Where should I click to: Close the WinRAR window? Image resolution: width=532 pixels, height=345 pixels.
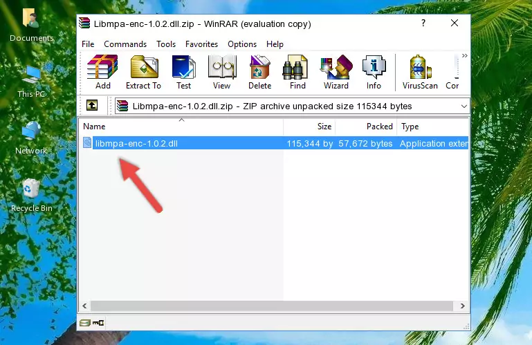(455, 23)
